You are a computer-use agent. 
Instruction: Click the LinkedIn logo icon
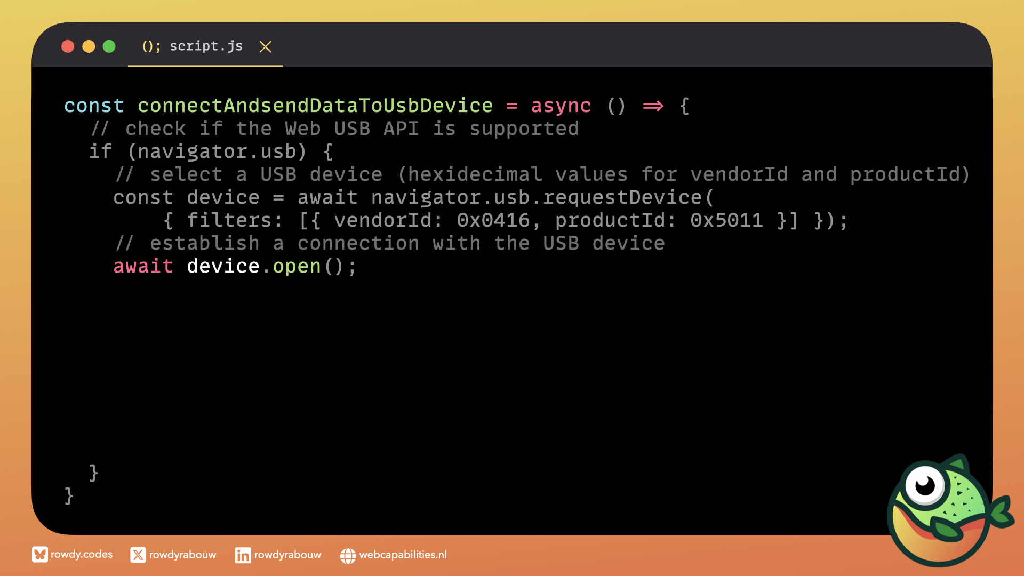[243, 555]
